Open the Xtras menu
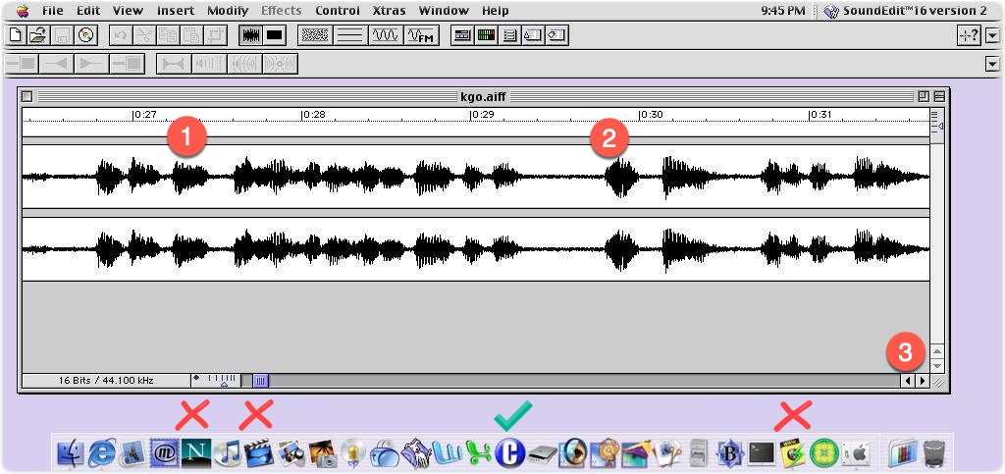 point(389,10)
